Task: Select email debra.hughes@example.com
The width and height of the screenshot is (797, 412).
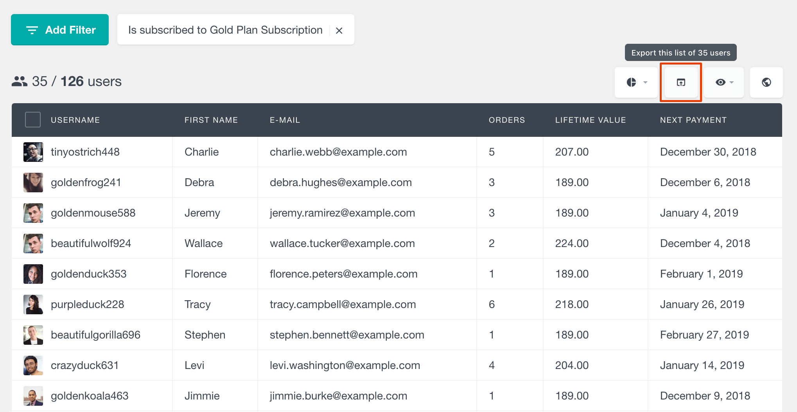Action: point(341,183)
